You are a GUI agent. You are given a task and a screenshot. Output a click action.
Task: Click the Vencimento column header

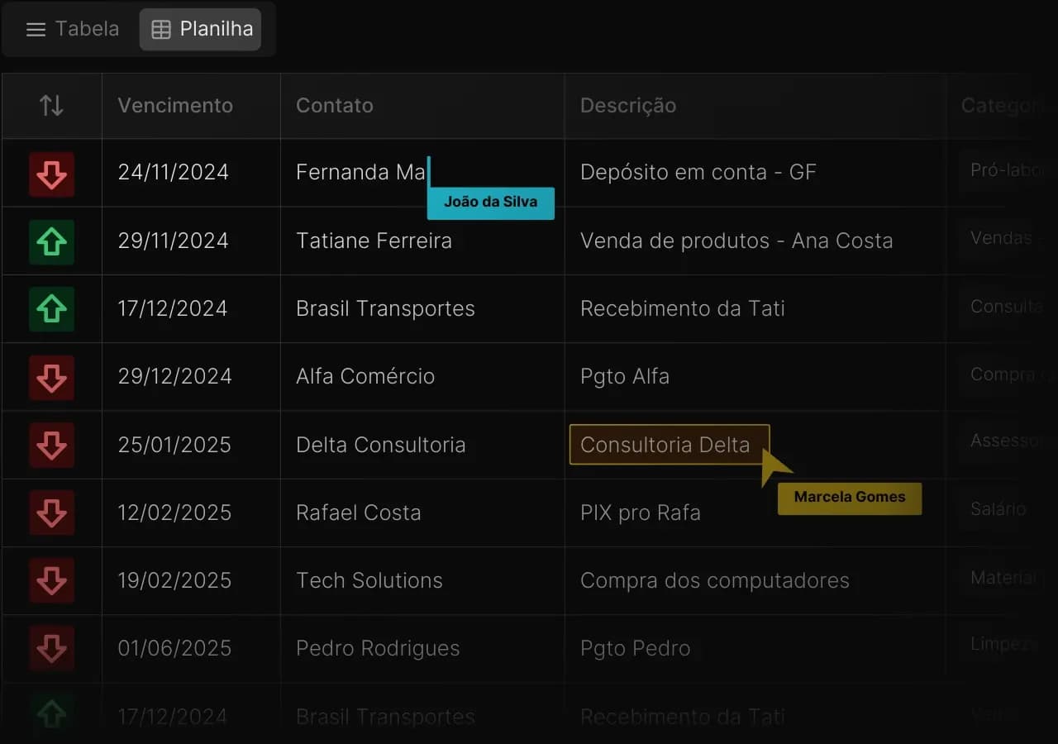pyautogui.click(x=175, y=106)
